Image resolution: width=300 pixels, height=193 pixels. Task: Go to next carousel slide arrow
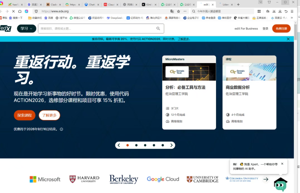point(171,145)
